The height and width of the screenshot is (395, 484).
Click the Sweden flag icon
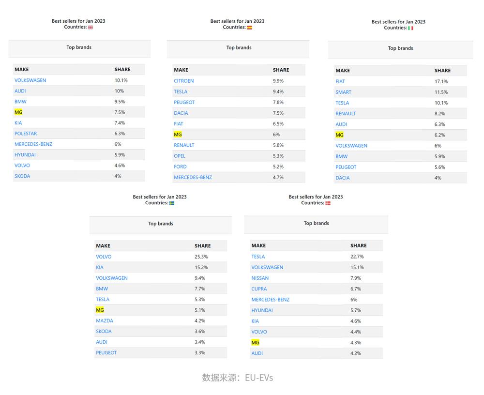click(172, 203)
